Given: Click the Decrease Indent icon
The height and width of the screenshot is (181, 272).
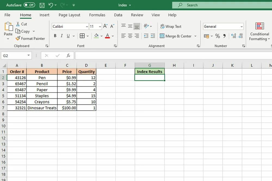Looking at the screenshot, I should [x=146, y=36].
